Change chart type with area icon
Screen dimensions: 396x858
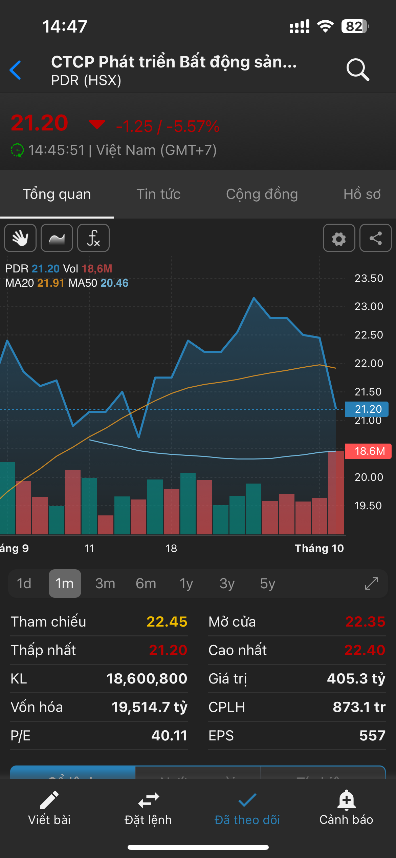57,238
